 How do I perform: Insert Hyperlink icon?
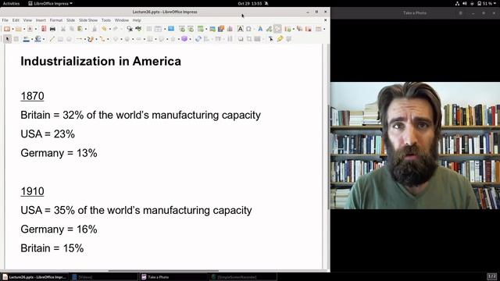tap(269, 29)
